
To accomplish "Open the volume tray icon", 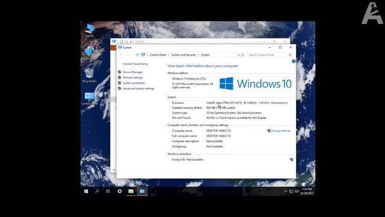I will [x=297, y=191].
